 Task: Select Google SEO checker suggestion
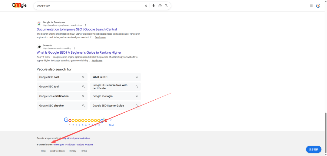click(x=62, y=106)
